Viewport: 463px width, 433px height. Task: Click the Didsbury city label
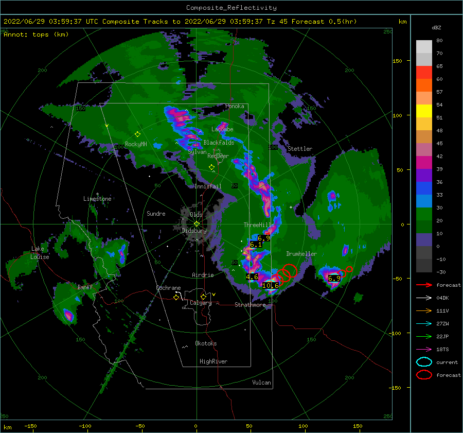pyautogui.click(x=194, y=231)
